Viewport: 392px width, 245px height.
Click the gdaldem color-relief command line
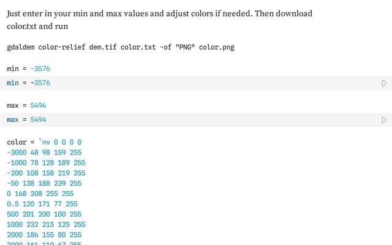[x=121, y=47]
